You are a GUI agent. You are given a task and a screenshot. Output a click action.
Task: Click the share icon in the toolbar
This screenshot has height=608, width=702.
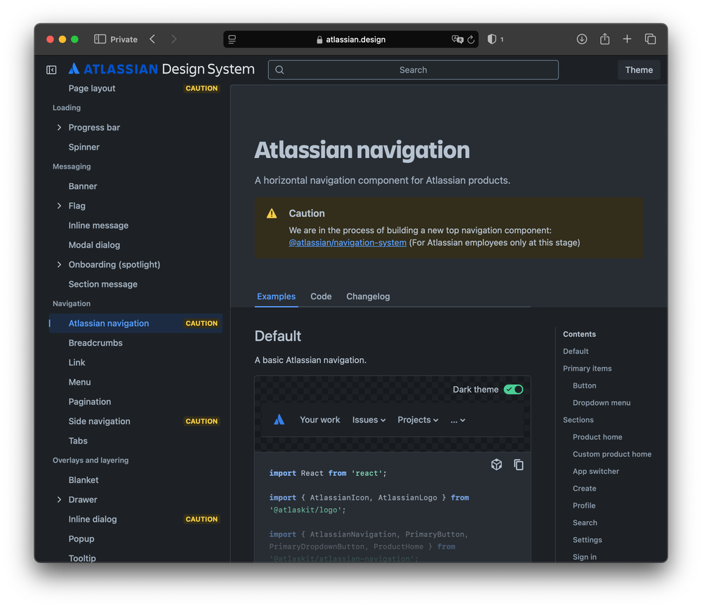[604, 39]
